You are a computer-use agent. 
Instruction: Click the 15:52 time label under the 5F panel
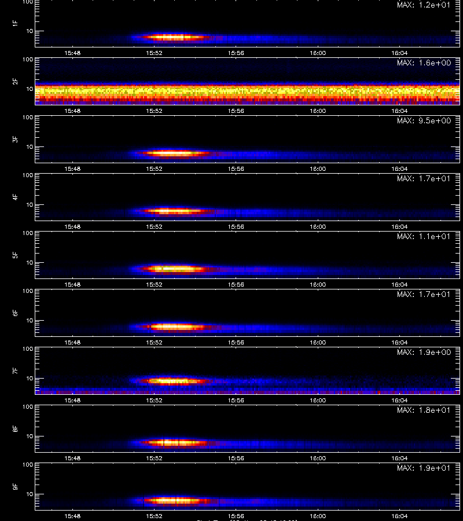click(154, 284)
